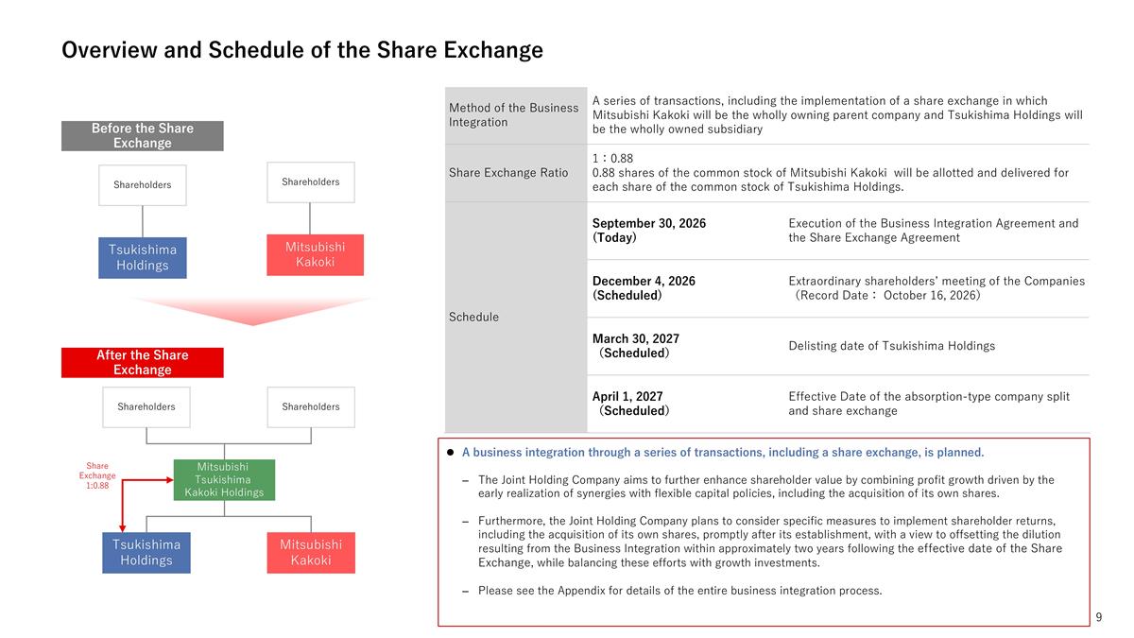1134x638 pixels.
Task: Click the bold blue business integration bullet text
Action: pyautogui.click(x=723, y=452)
